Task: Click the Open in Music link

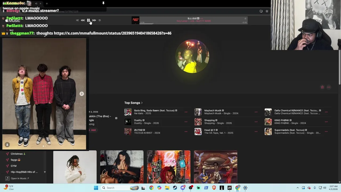Action: click(17, 178)
